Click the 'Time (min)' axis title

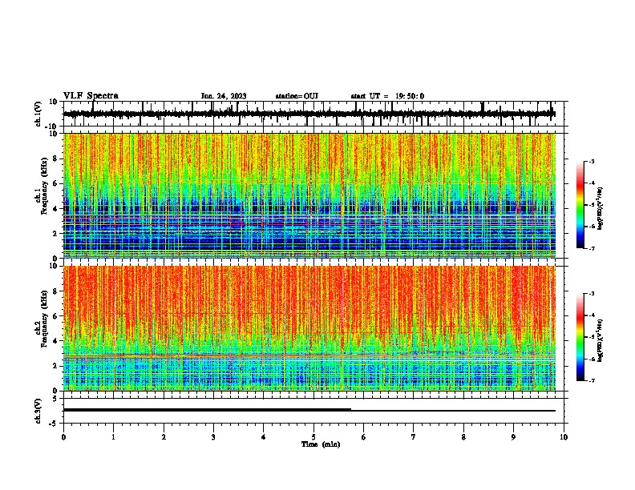pos(321,444)
